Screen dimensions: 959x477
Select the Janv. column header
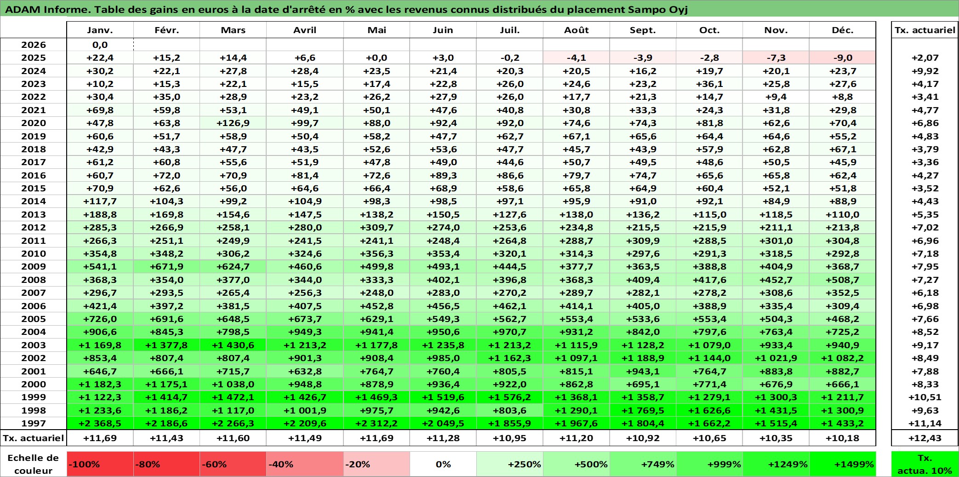100,30
